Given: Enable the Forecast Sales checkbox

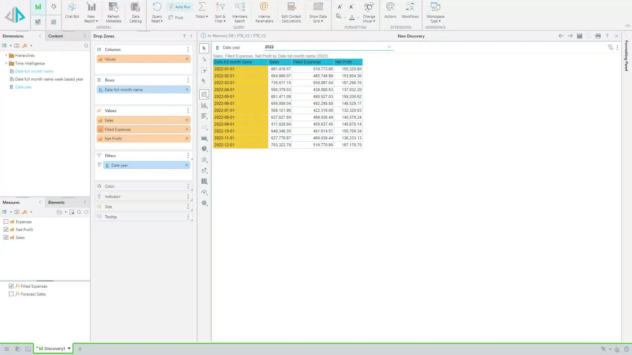Looking at the screenshot, I should click(x=11, y=294).
